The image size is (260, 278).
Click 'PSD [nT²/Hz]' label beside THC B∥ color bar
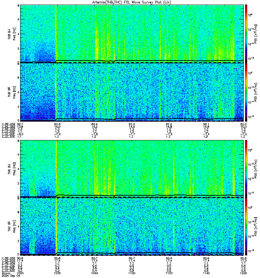255,227
